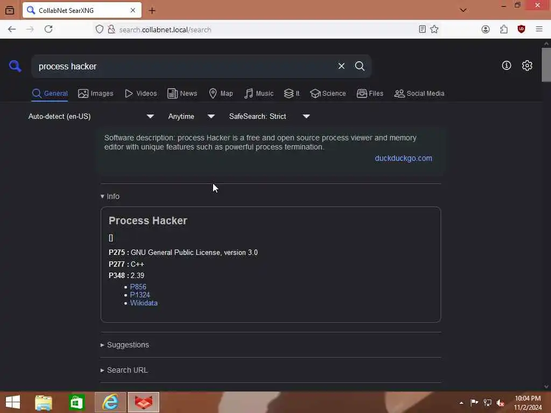Image resolution: width=551 pixels, height=413 pixels.
Task: Switch to the Videos category
Action: (140, 94)
